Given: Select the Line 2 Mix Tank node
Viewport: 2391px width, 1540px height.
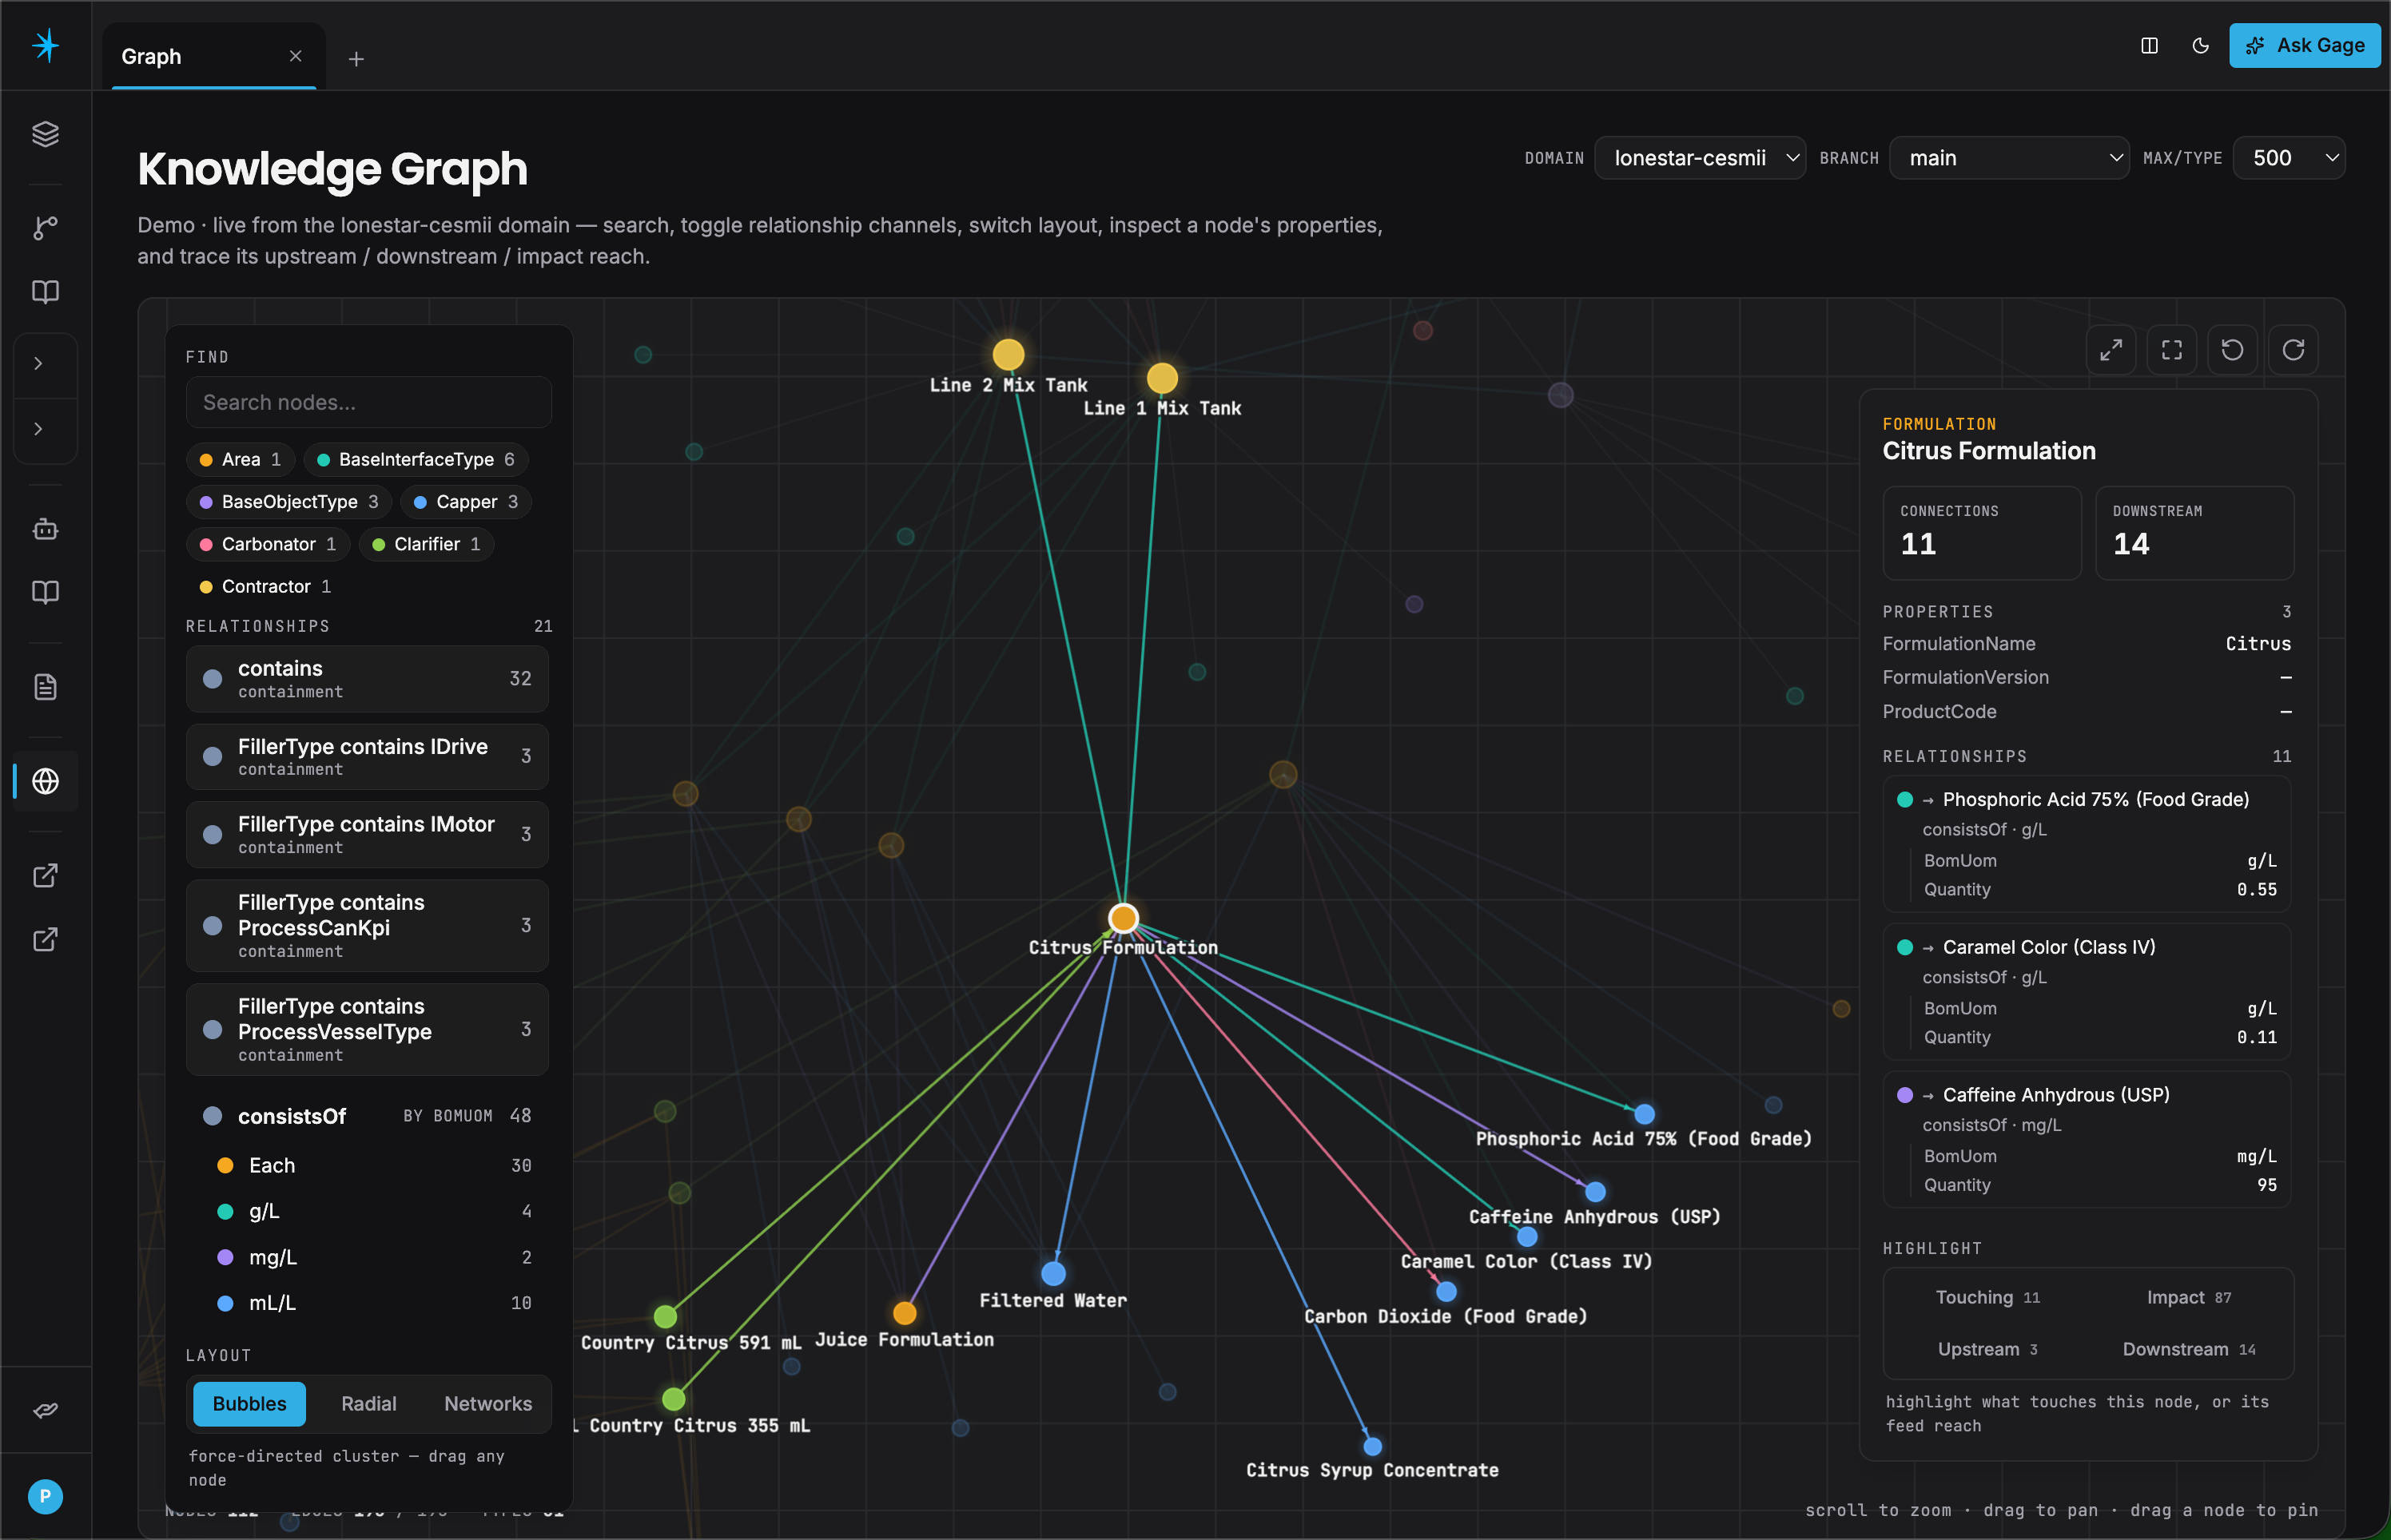Looking at the screenshot, I should [x=1009, y=354].
